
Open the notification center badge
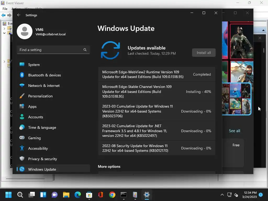(261, 194)
